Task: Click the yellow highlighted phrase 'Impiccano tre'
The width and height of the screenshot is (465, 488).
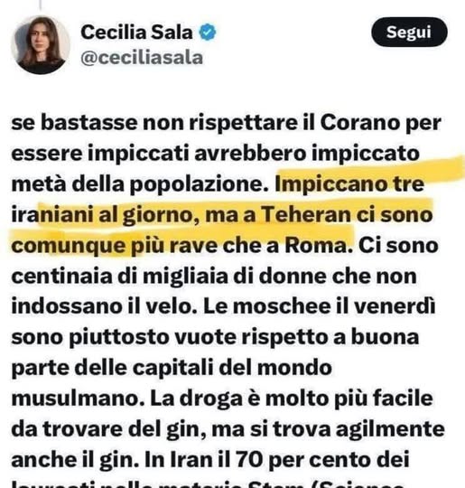Action: 349,184
